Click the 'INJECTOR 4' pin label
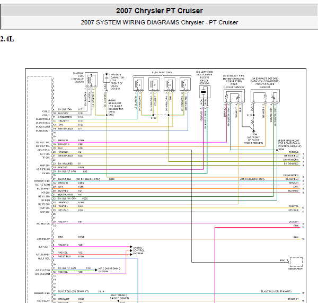The height and width of the screenshot is (303, 318). click(43, 119)
